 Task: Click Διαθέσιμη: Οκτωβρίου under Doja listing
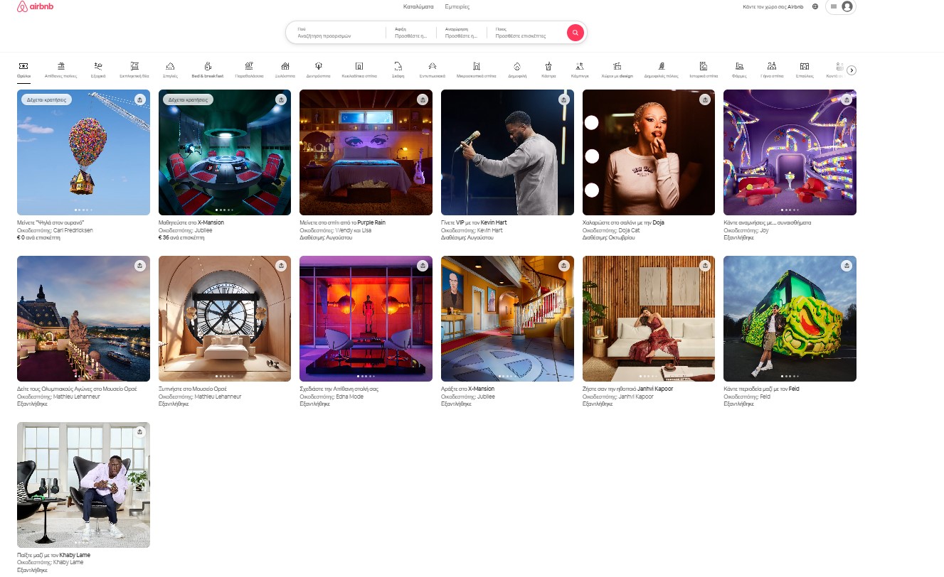(x=610, y=237)
